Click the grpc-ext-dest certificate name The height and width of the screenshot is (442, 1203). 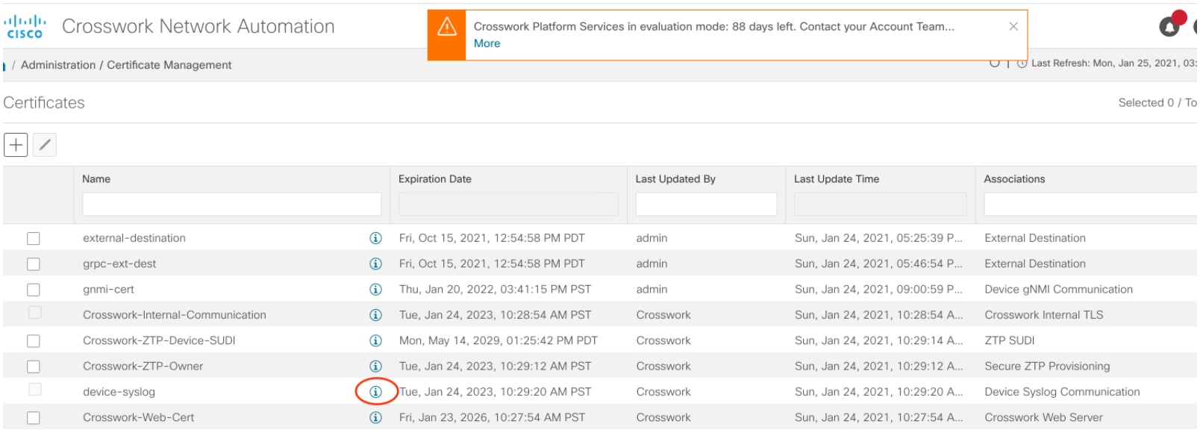(119, 264)
